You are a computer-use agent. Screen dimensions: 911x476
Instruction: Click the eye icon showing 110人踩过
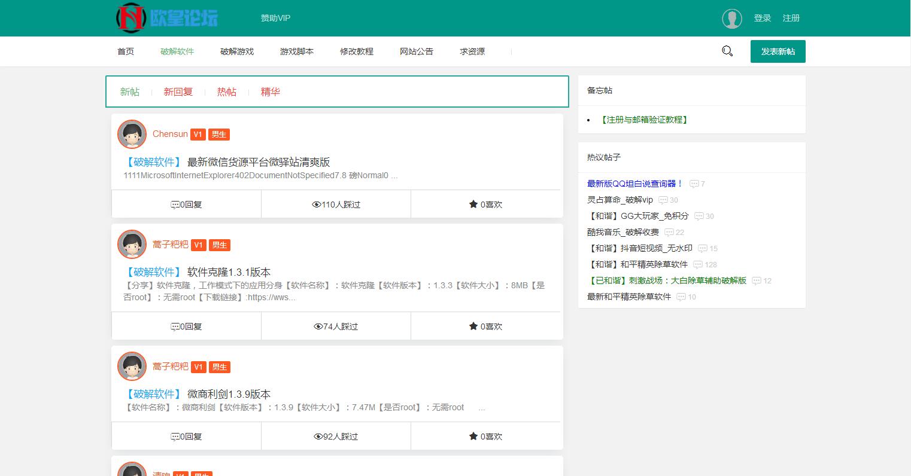point(317,204)
